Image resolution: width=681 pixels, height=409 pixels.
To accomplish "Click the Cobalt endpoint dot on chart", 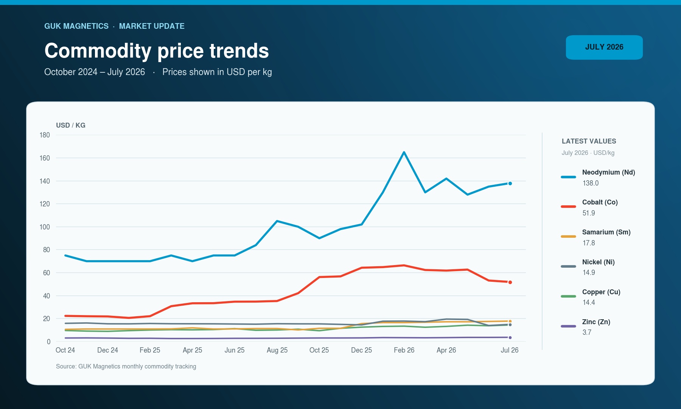I will [510, 282].
